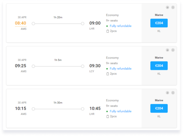Open info icon on 10:15 flight
The image size is (183, 136).
pos(173,93)
